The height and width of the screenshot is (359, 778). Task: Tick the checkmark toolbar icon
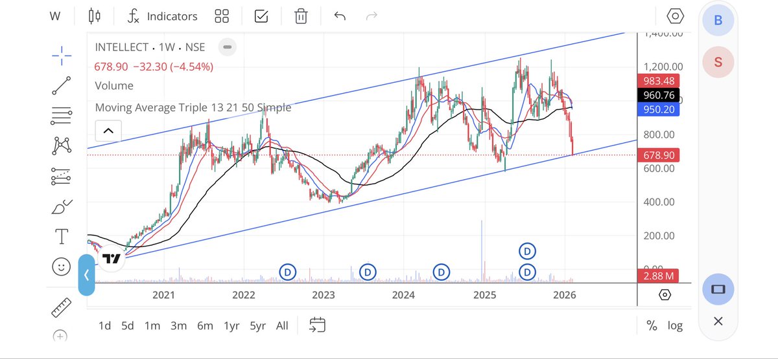tap(261, 16)
